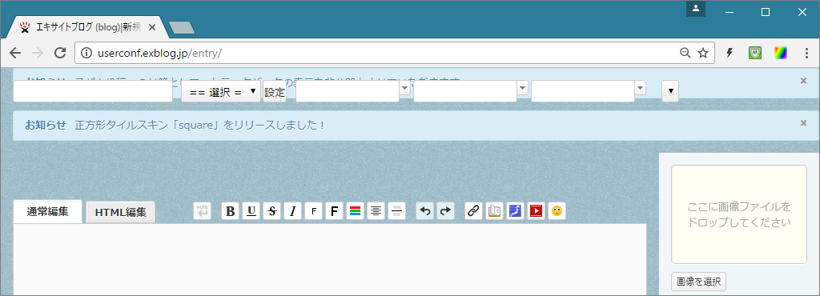
Task: Switch to HTML編集 tab
Action: 120,213
